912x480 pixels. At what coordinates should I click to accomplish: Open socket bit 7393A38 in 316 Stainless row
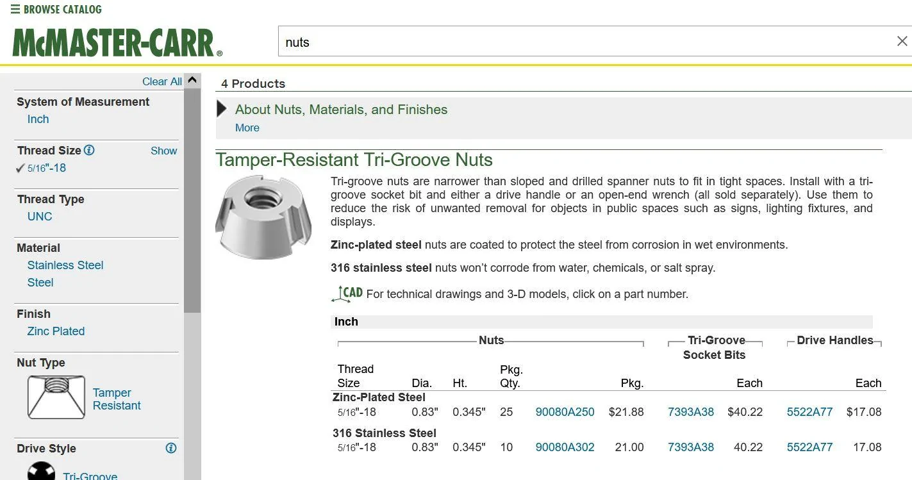(691, 447)
